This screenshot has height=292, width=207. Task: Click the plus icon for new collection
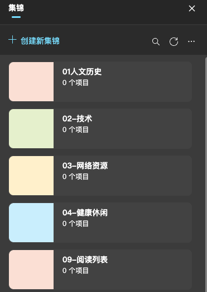(x=12, y=40)
